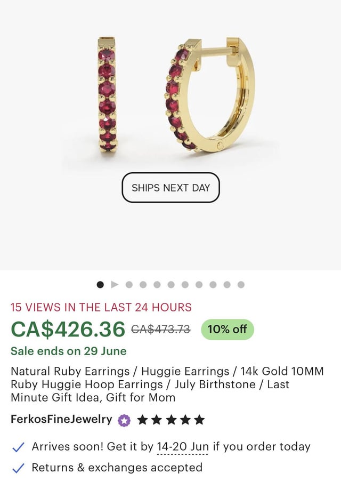
Task: Tap the "15 views in the last 24 hours" text
Action: 101,308
